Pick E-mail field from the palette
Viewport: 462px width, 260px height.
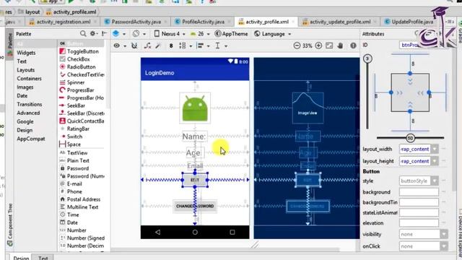(x=71, y=183)
